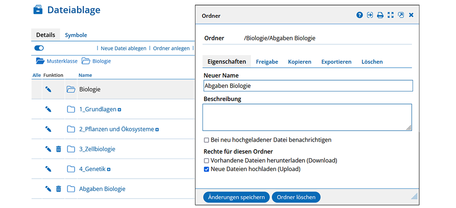Image resolution: width=456 pixels, height=208 pixels.
Task: Click the login arrow icon in the dialog header
Action: coord(370,15)
